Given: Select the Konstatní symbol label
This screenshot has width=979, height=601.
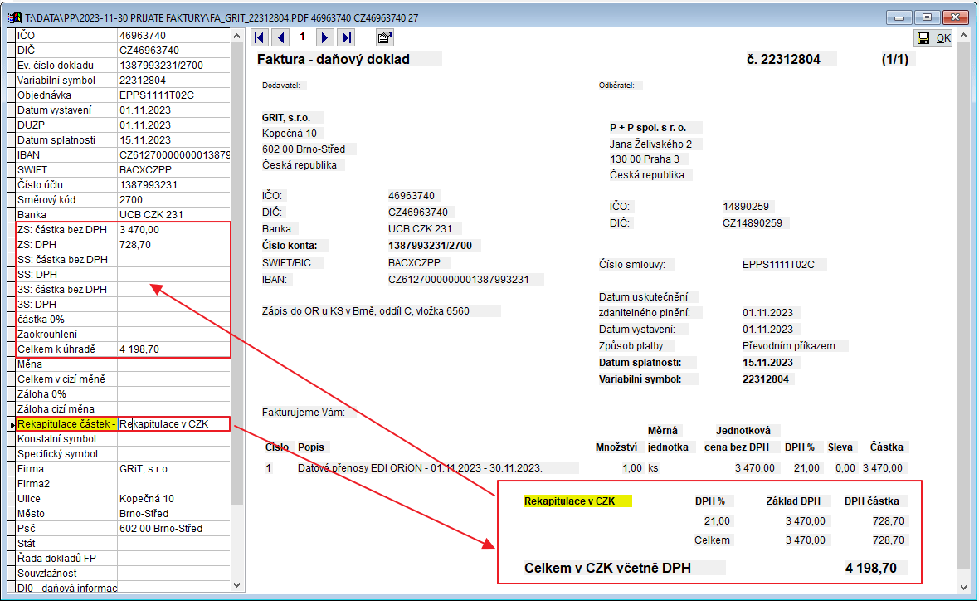Looking at the screenshot, I should click(x=56, y=439).
